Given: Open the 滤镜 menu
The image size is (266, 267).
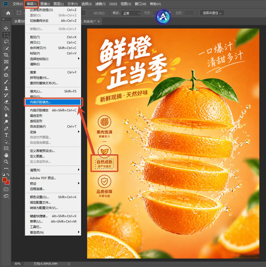Looking at the screenshot, I should coord(100,4).
